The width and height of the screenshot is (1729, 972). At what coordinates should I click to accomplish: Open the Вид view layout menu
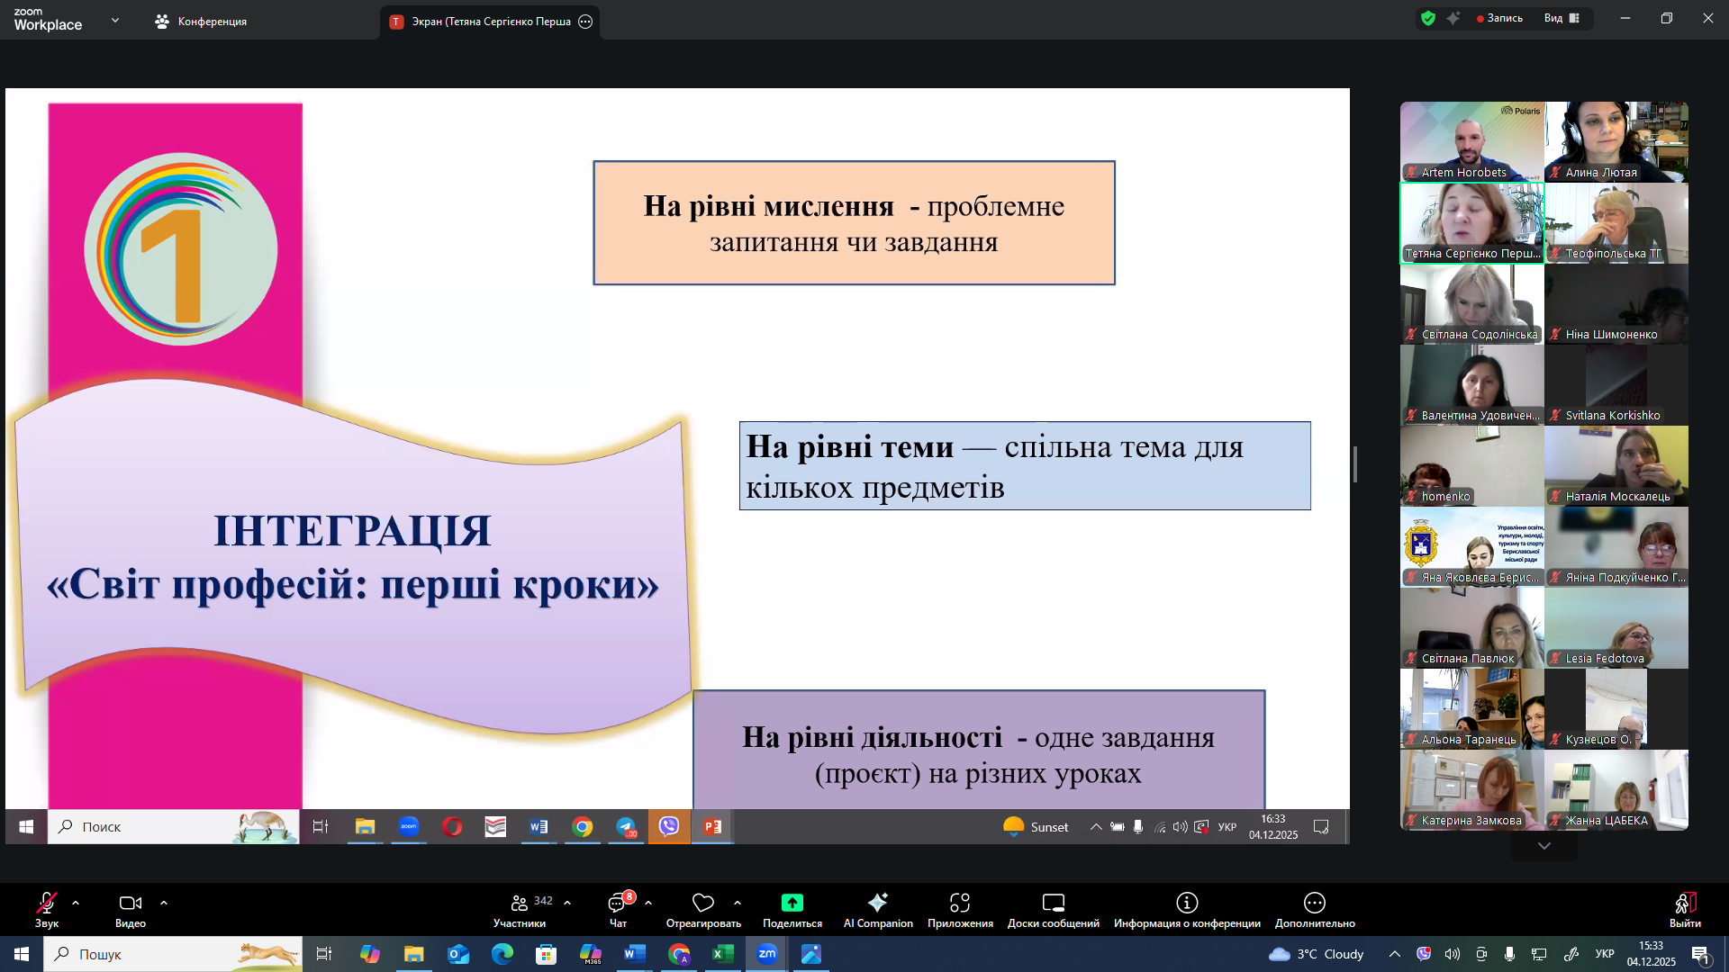pyautogui.click(x=1562, y=18)
